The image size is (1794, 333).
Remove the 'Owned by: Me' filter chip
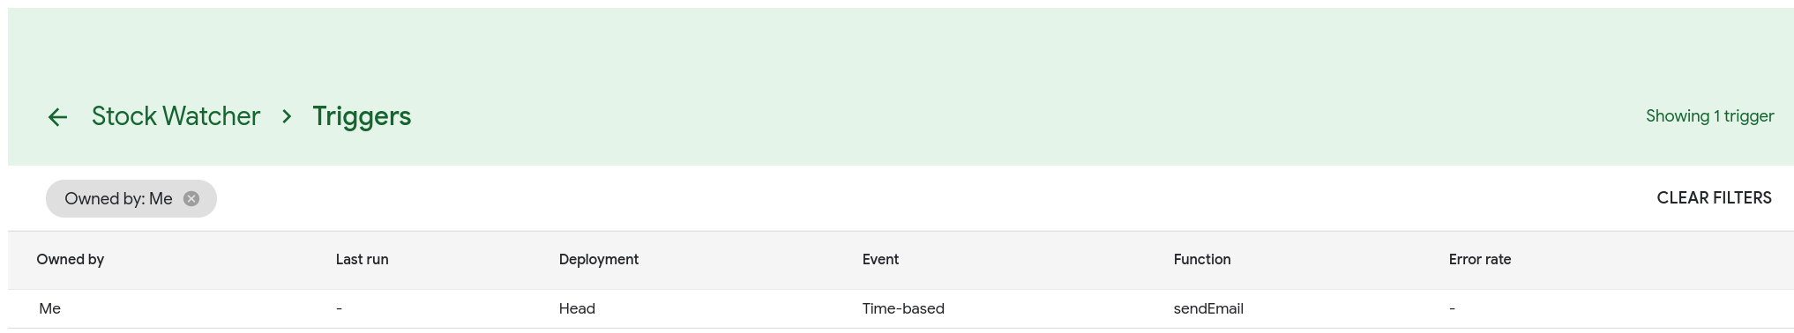[191, 198]
